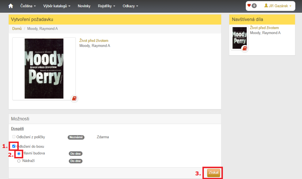Click the favorites count badge
This screenshot has height=179, width=302.
254,6
